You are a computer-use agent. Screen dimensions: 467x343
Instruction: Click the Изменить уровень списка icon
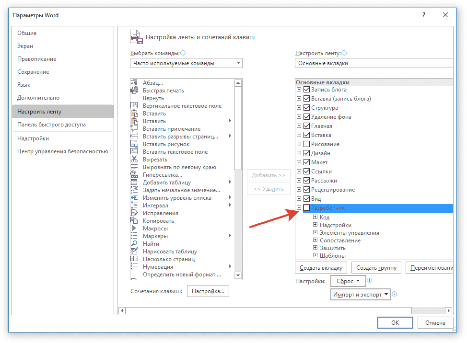click(134, 198)
